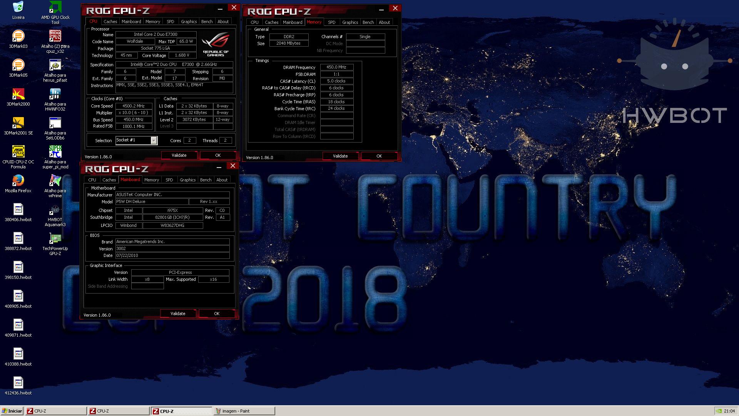
Task: Switch to the first CPU-Z taskbar button
Action: pos(56,411)
